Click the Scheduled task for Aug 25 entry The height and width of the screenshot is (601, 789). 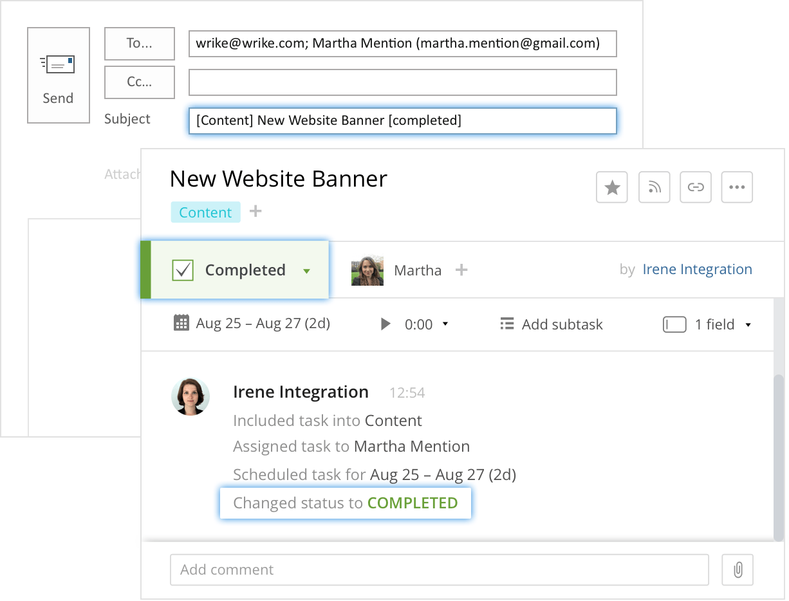coord(375,475)
